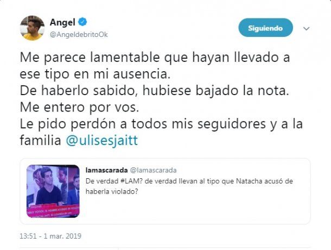The image size is (331, 250).
Task: Select the lamascarada bold display name
Action: [x=106, y=170]
